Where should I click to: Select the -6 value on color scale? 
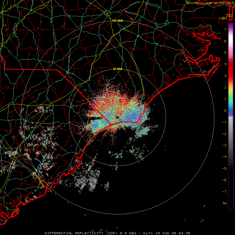tap(224, 180)
